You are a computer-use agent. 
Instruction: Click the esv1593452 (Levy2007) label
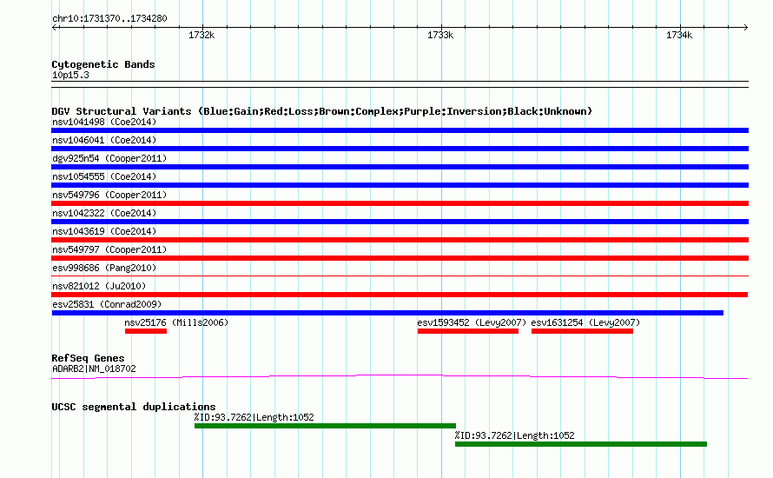(x=472, y=322)
